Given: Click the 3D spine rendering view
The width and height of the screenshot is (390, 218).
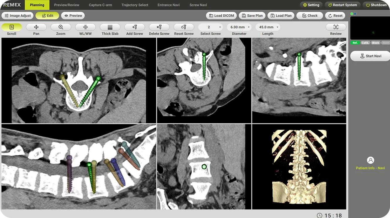Looking at the screenshot, I should tap(299, 166).
